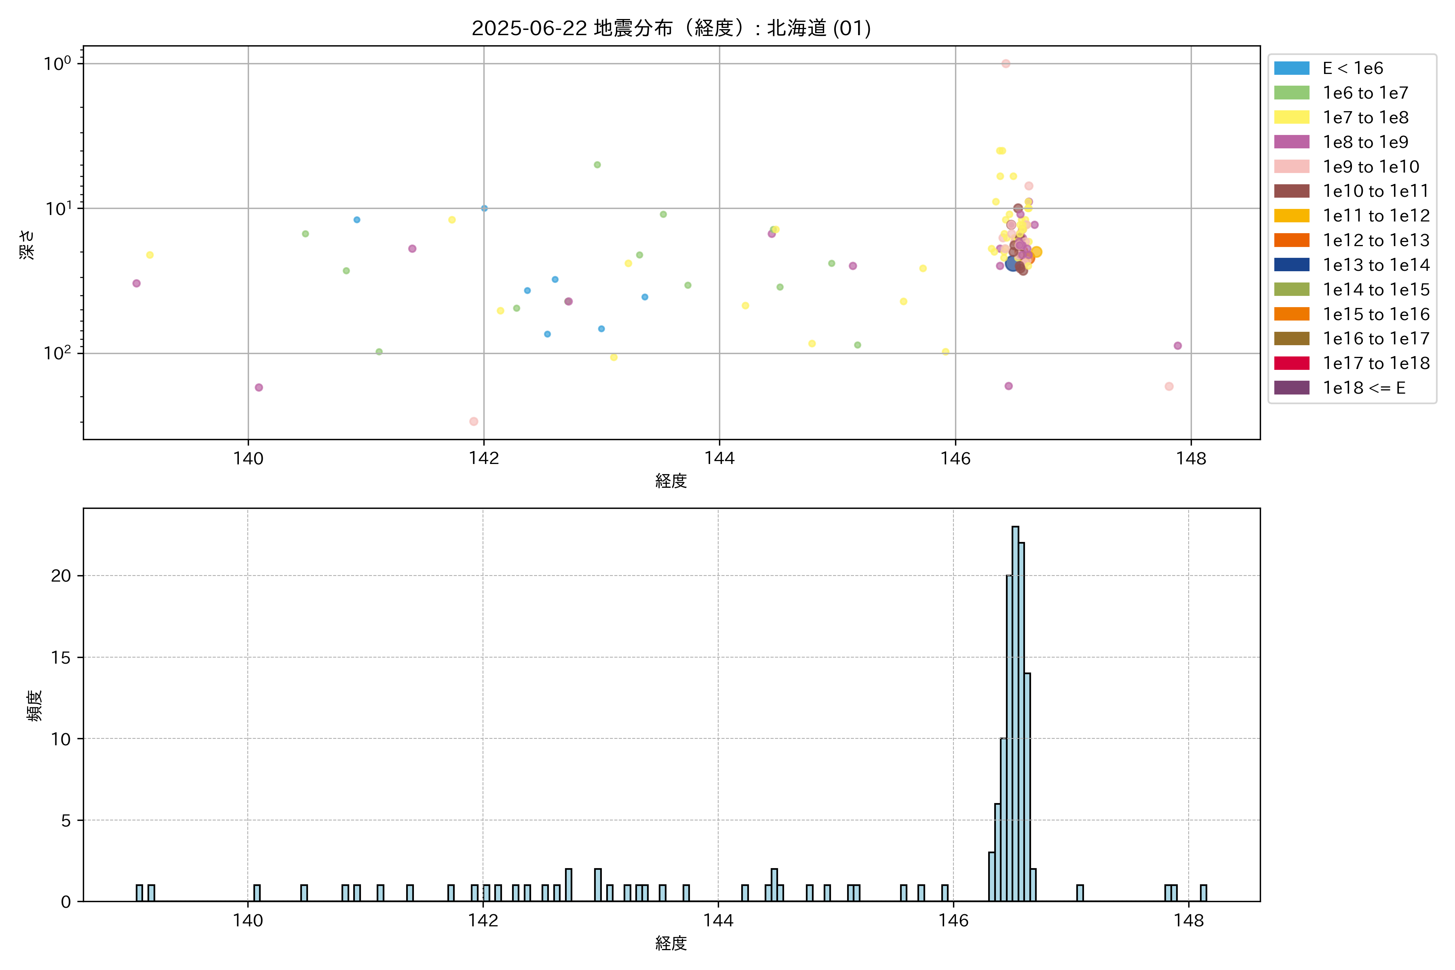
Task: Click the 経度 label under the scatter plot
Action: click(671, 481)
